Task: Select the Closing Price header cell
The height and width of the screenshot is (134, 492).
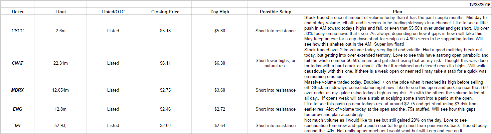Action: coord(165,12)
